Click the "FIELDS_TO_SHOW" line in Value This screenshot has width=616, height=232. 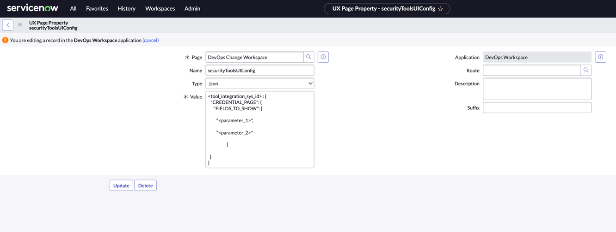point(238,108)
